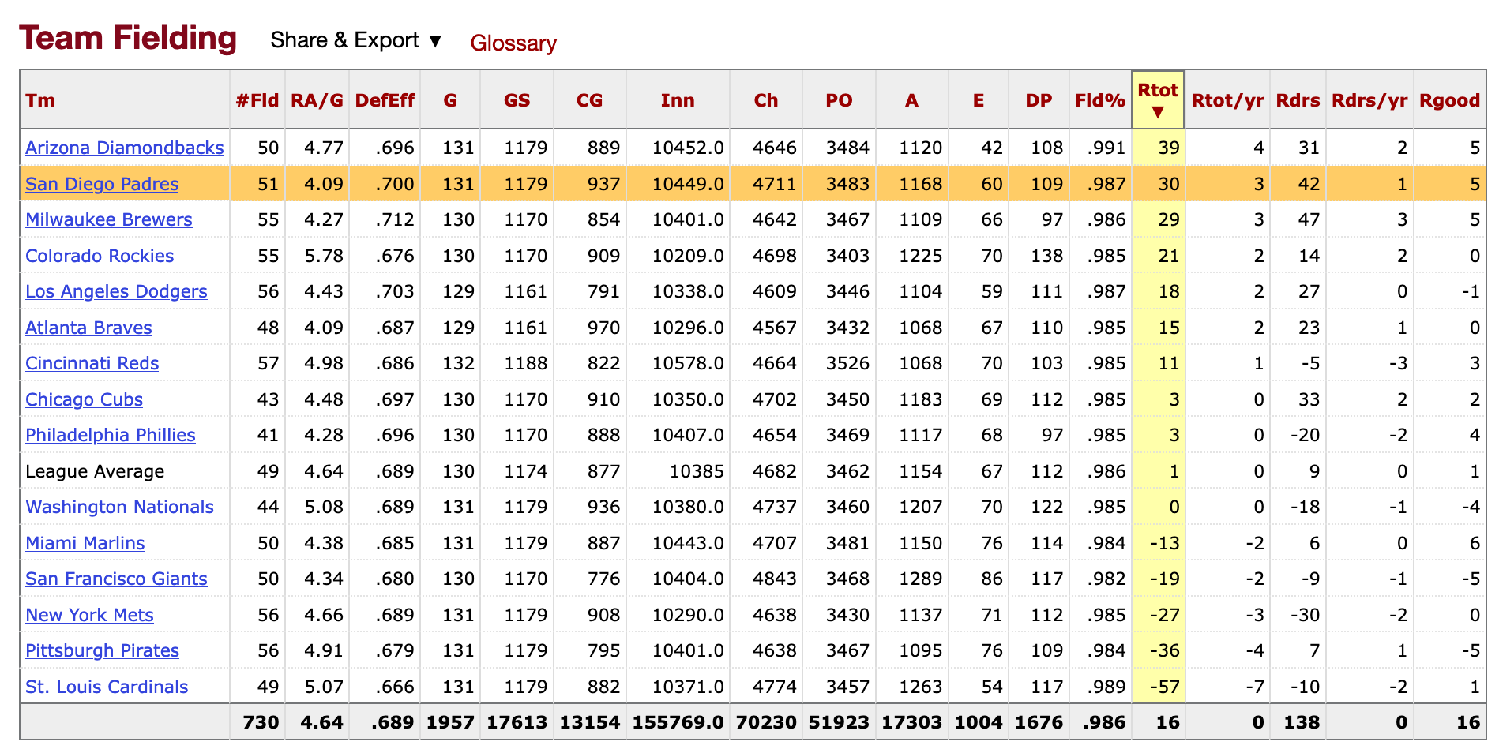Open San Diego Padres team link
This screenshot has width=1499, height=753.
[x=102, y=184]
